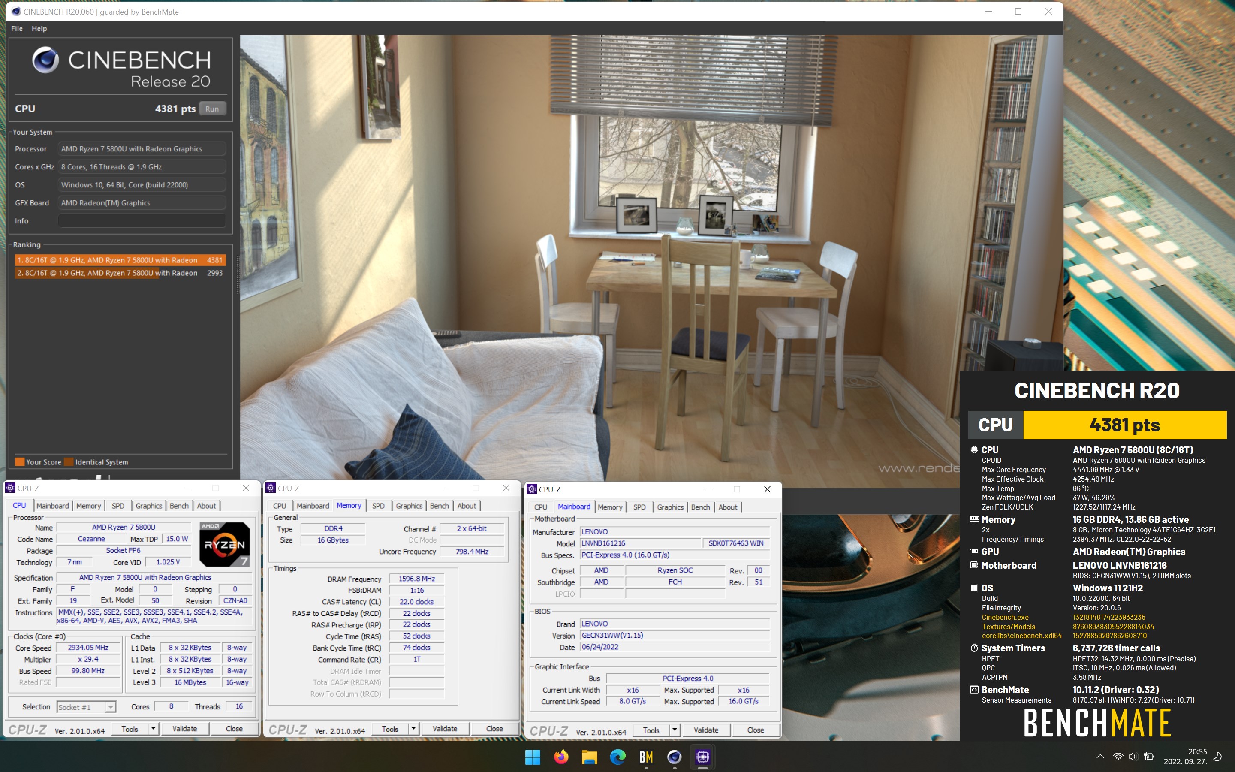Show hidden tray icons chevron
The image size is (1235, 772).
(1100, 757)
